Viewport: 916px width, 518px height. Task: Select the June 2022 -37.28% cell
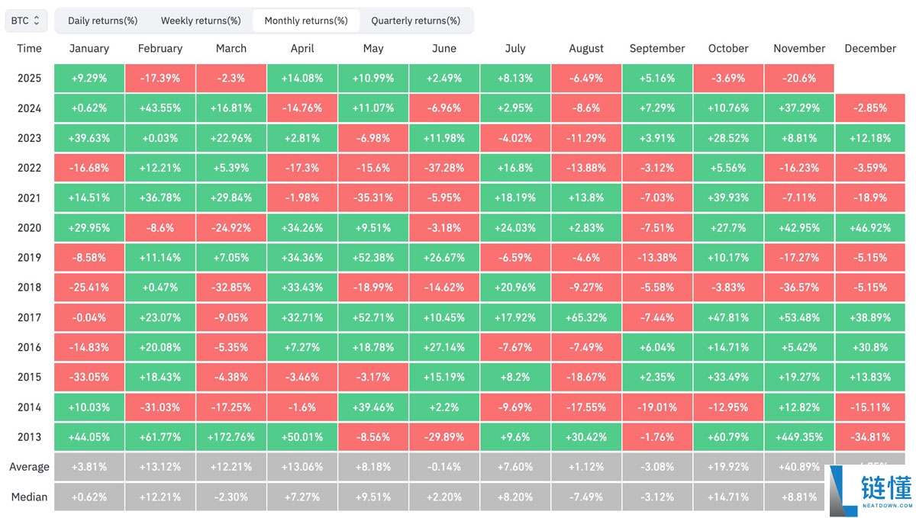tap(444, 168)
